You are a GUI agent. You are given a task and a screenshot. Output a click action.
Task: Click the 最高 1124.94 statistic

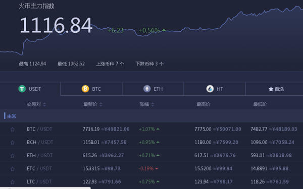tap(32, 64)
